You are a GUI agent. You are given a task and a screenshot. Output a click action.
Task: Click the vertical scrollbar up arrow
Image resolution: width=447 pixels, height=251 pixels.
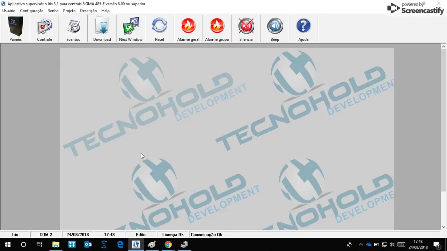point(444,46)
